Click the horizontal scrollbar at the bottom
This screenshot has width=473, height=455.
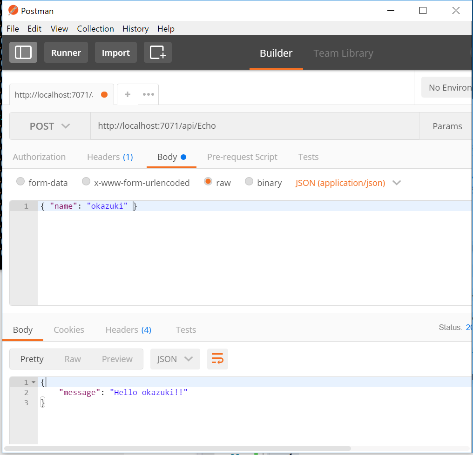[177, 448]
